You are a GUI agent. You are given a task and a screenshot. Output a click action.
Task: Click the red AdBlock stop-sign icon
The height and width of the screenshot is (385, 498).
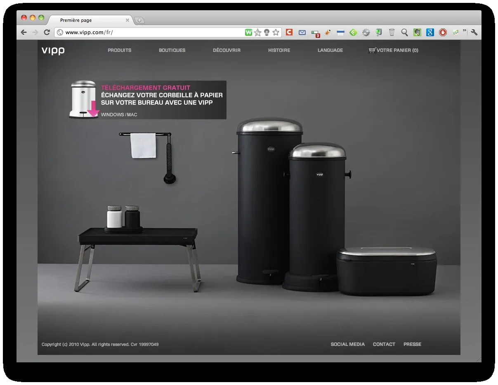coord(443,33)
